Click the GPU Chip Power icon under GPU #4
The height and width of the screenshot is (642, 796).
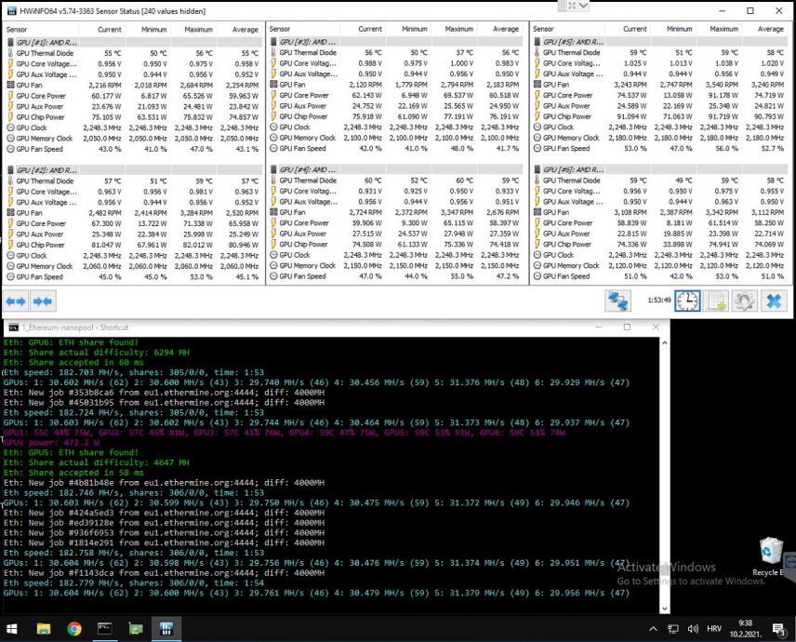click(x=273, y=245)
